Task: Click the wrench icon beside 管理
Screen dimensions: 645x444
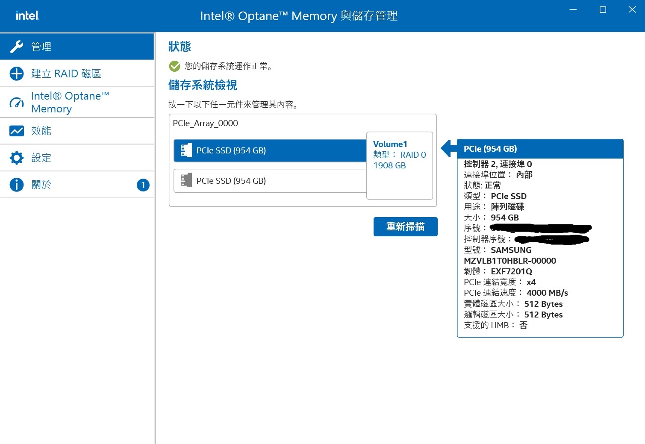Action: pos(16,47)
